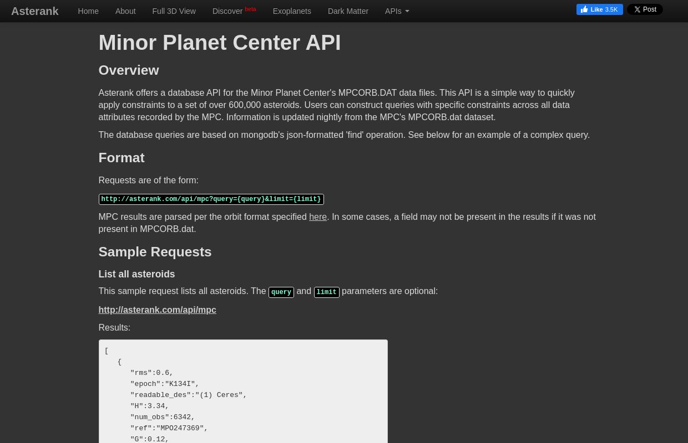Click the "num_obs":6342 result line
This screenshot has height=443, width=688.
pyautogui.click(x=163, y=417)
